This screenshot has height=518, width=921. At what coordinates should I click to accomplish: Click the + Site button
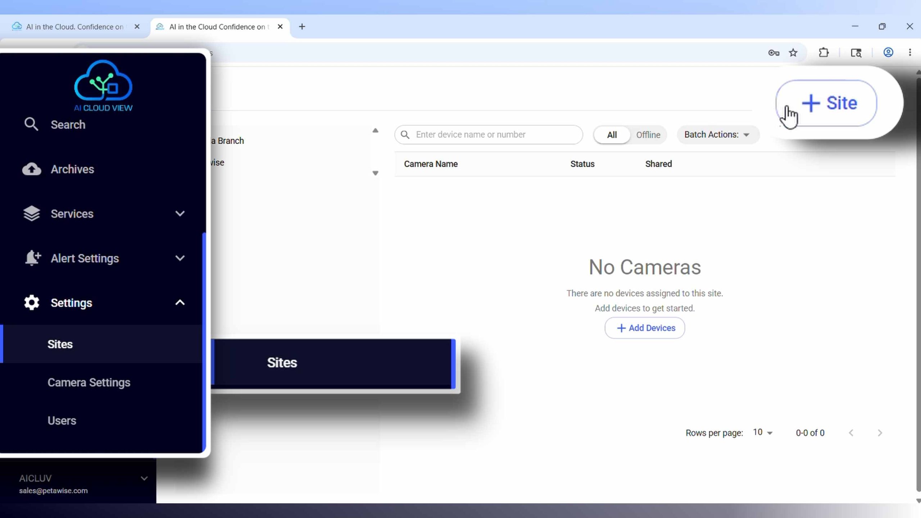point(826,103)
